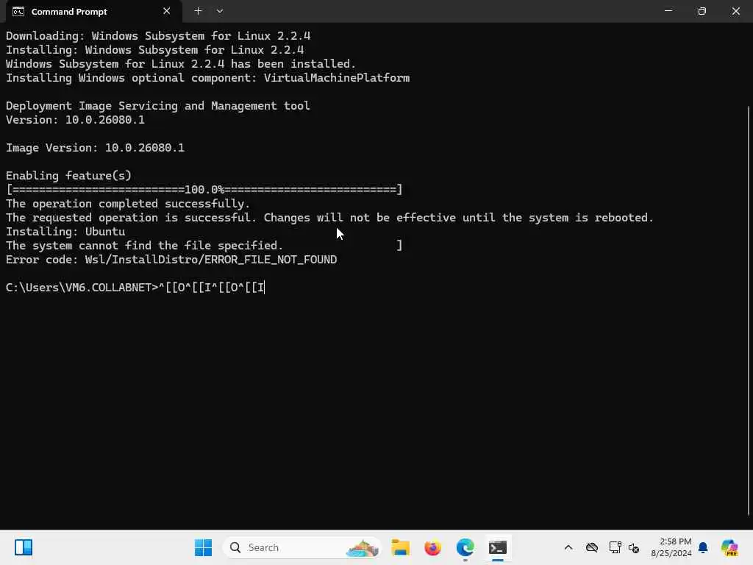Launch Microsoft Edge from taskbar
Image resolution: width=753 pixels, height=565 pixels.
465,547
